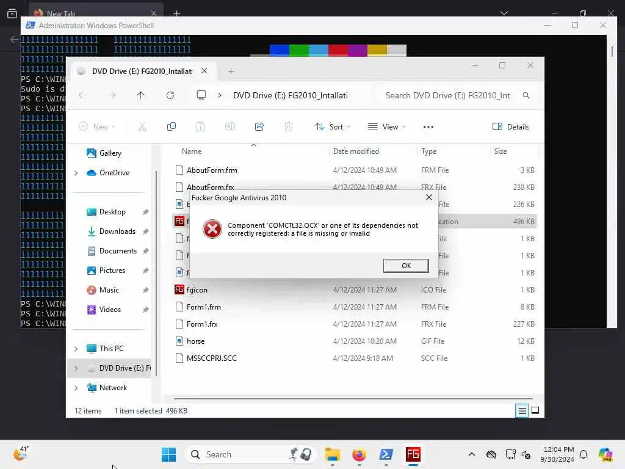Expand the address bar path chevron
The image size is (625, 469).
tap(220, 95)
